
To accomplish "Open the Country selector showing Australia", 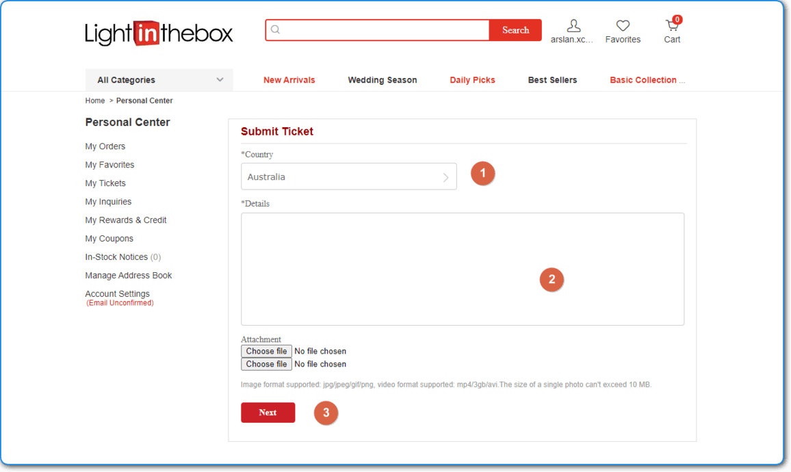I will (x=342, y=176).
